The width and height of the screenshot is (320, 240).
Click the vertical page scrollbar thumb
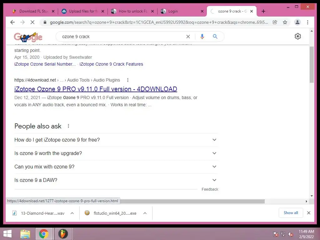[x=312, y=64]
